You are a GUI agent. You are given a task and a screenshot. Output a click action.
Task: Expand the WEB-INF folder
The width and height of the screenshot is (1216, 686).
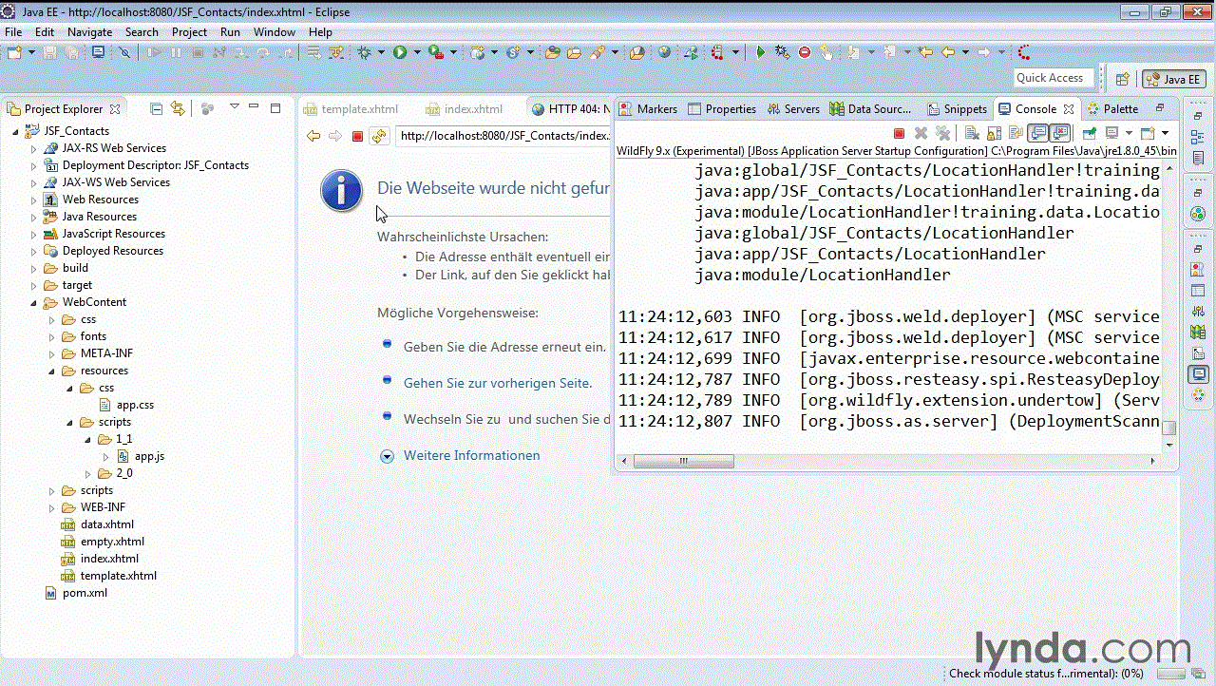51,507
